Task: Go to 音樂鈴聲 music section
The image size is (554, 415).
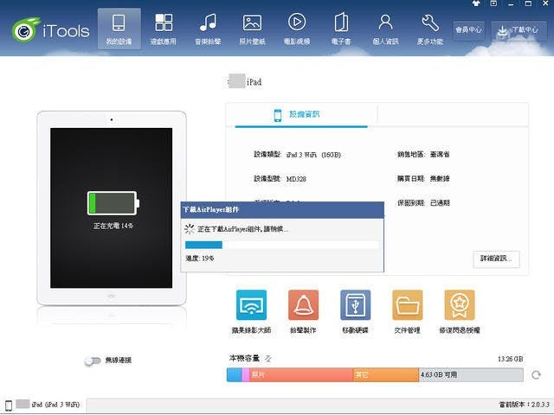Action: [x=208, y=28]
